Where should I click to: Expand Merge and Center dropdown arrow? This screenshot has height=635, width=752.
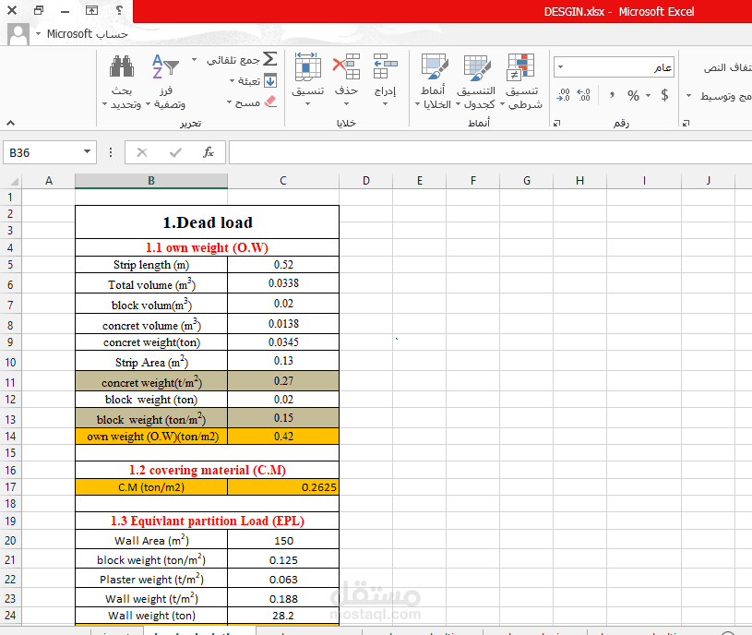coord(688,96)
